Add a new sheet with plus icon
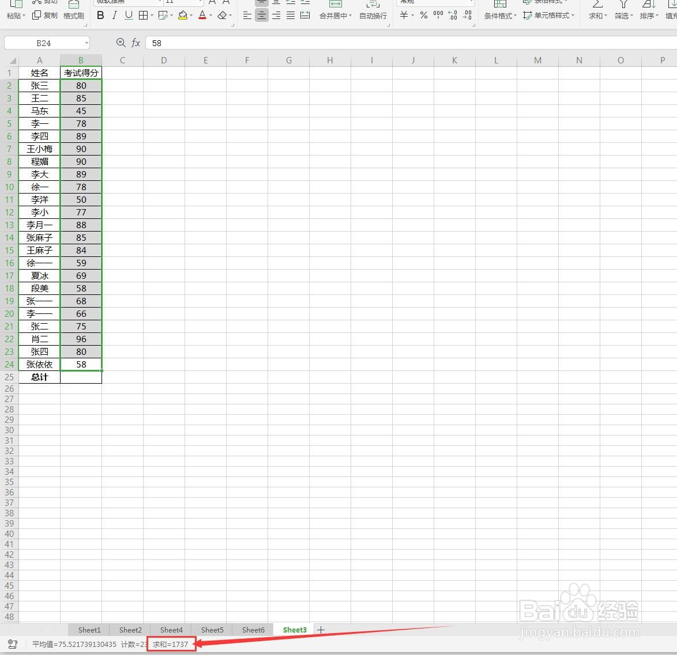The width and height of the screenshot is (677, 655). click(321, 630)
